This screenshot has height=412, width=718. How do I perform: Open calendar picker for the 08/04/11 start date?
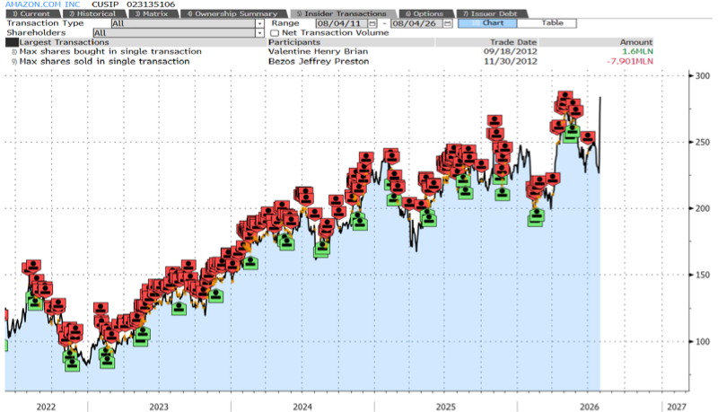(372, 23)
